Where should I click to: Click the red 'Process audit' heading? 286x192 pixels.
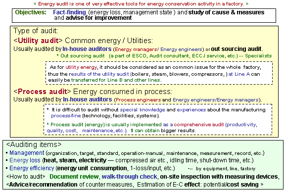(x=43, y=92)
